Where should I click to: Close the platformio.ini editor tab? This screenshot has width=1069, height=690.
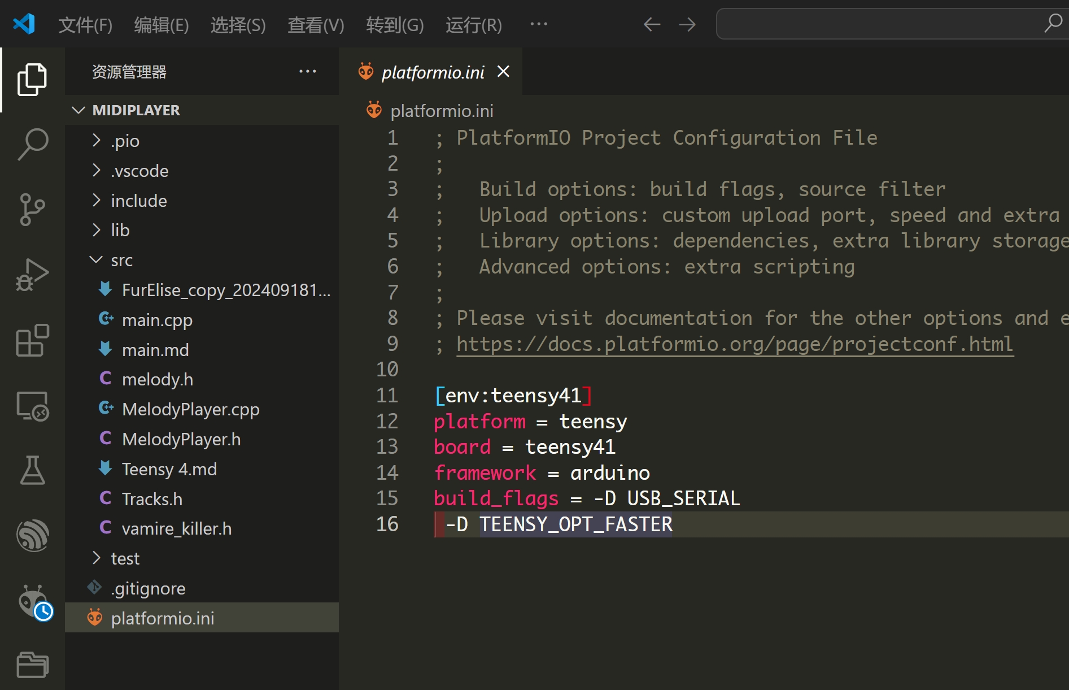(503, 72)
